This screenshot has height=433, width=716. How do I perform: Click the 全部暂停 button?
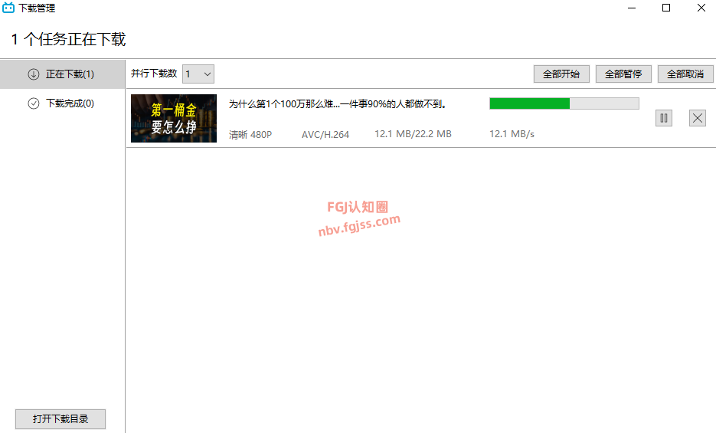623,74
